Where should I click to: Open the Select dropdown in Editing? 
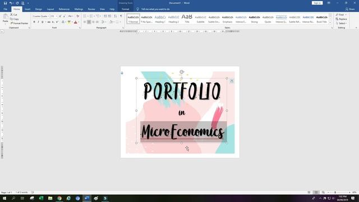coord(341,24)
